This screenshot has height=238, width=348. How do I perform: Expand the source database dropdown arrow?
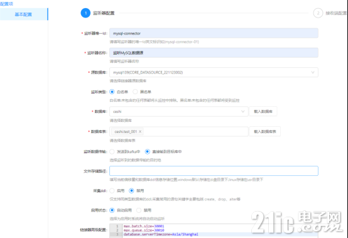(x=313, y=72)
